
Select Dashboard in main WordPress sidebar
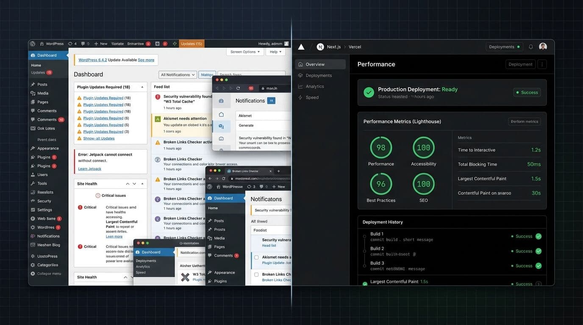point(48,55)
